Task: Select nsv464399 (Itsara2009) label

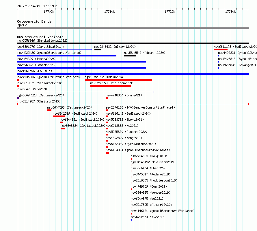Action: [x=36, y=59]
